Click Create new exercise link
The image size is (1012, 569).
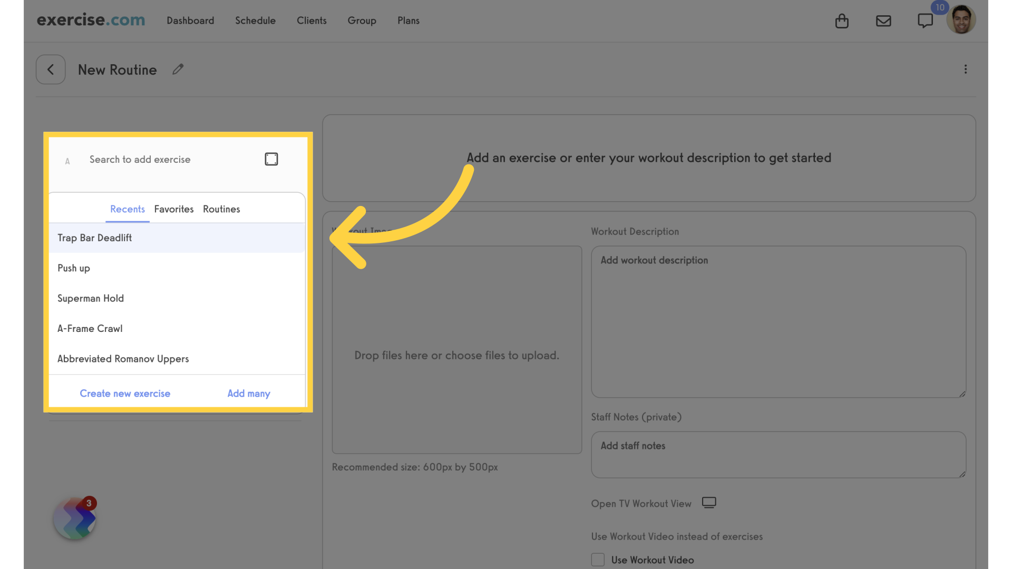125,393
